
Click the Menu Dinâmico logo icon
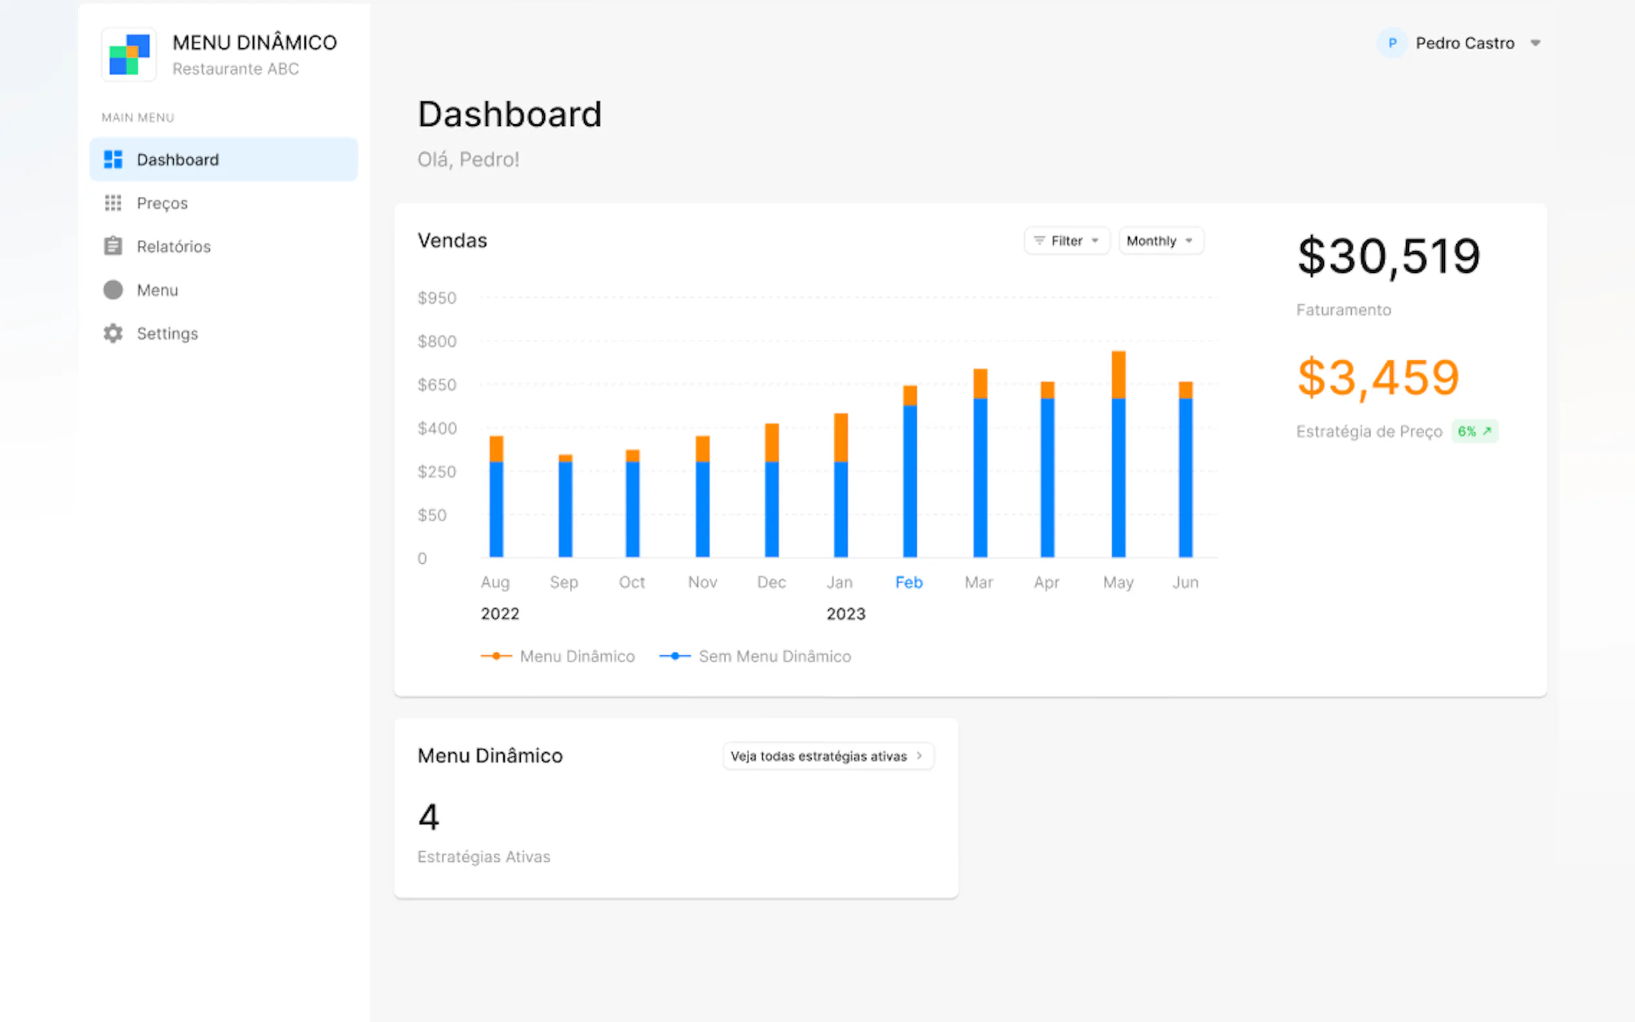coord(129,55)
